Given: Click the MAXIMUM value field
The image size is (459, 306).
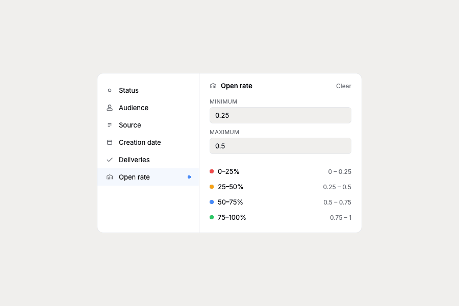Looking at the screenshot, I should pyautogui.click(x=280, y=146).
